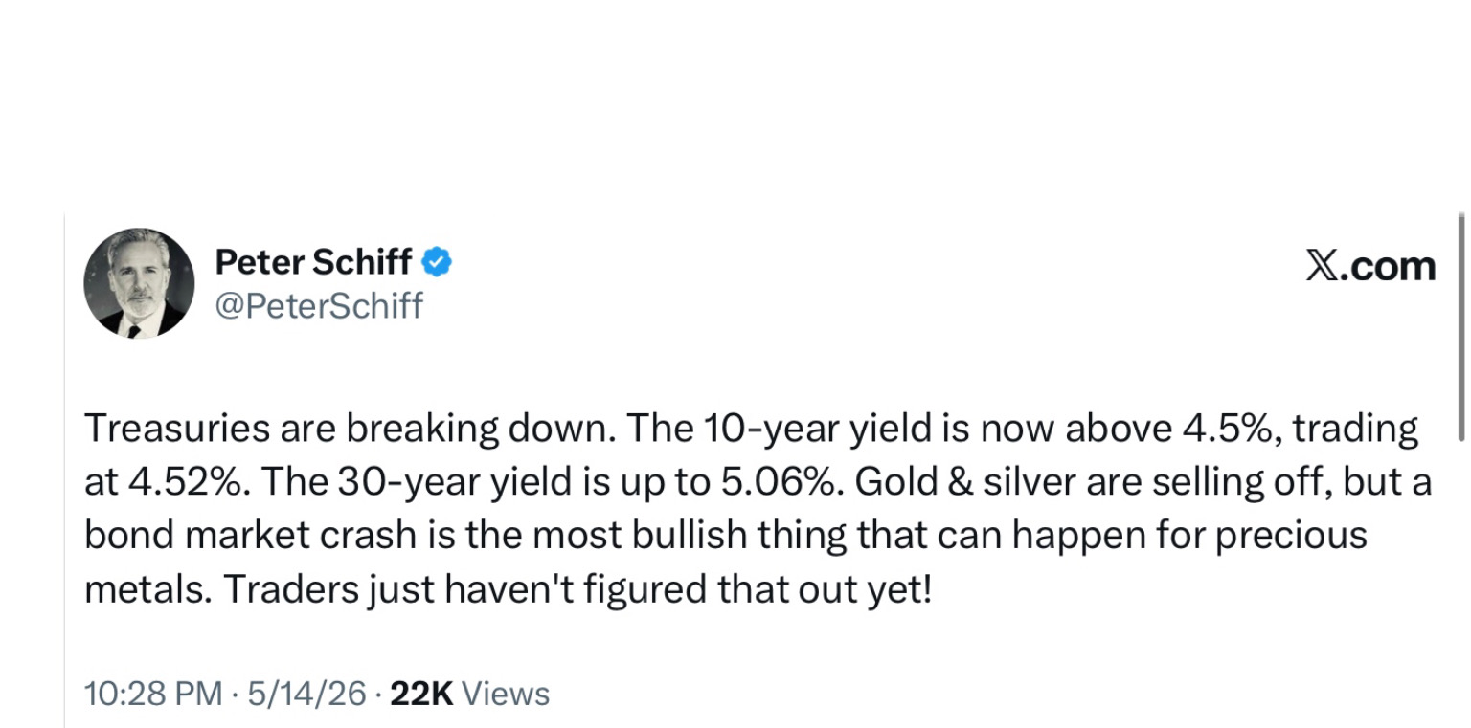
Task: Click the 22K view count number
Action: tap(422, 694)
